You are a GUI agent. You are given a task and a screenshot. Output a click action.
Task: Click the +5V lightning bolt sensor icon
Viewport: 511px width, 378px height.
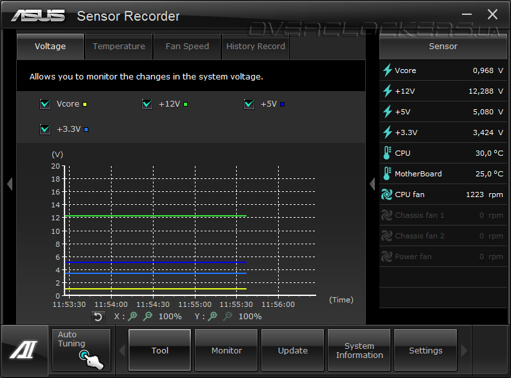point(387,112)
